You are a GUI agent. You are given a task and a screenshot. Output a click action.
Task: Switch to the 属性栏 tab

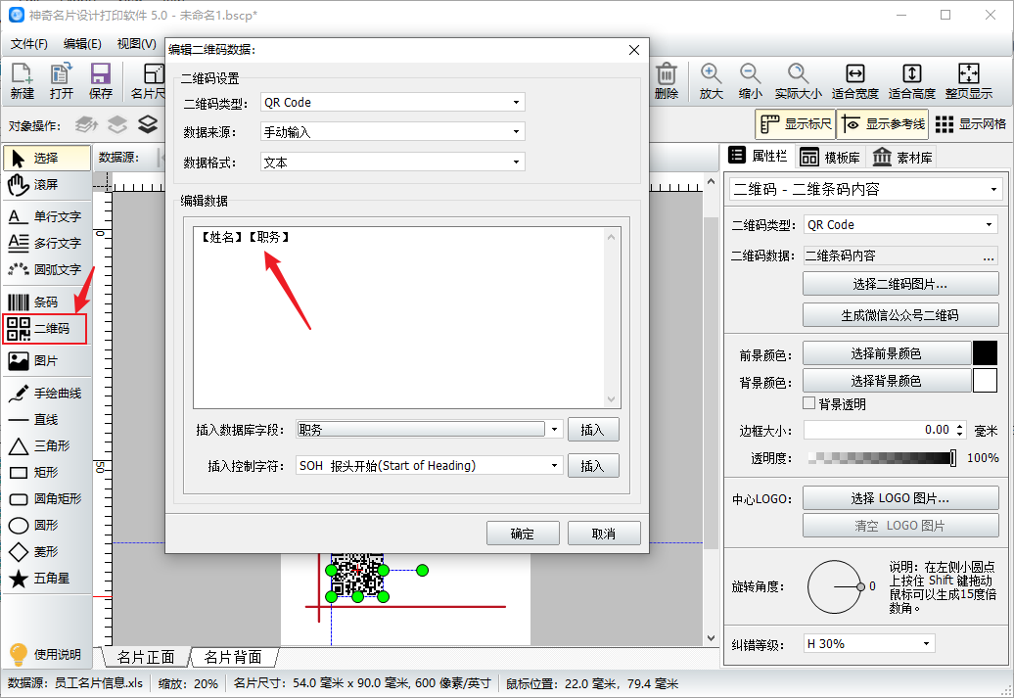tap(758, 156)
